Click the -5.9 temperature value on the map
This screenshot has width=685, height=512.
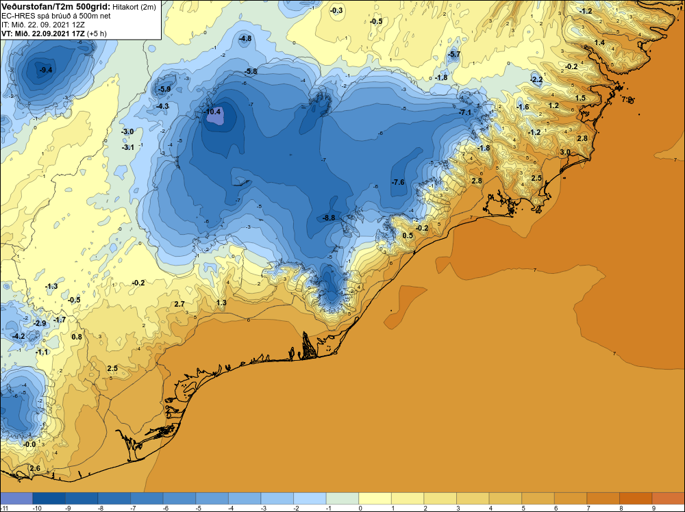[164, 89]
